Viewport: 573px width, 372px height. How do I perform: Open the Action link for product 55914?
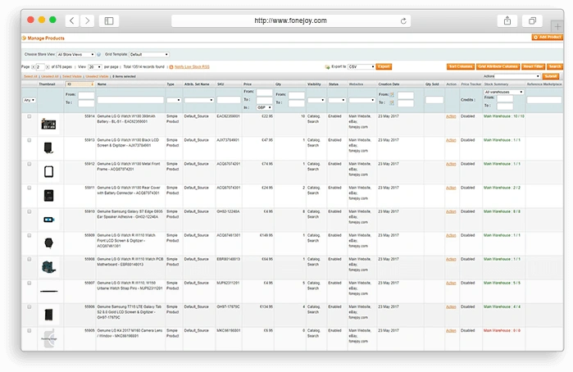[451, 116]
